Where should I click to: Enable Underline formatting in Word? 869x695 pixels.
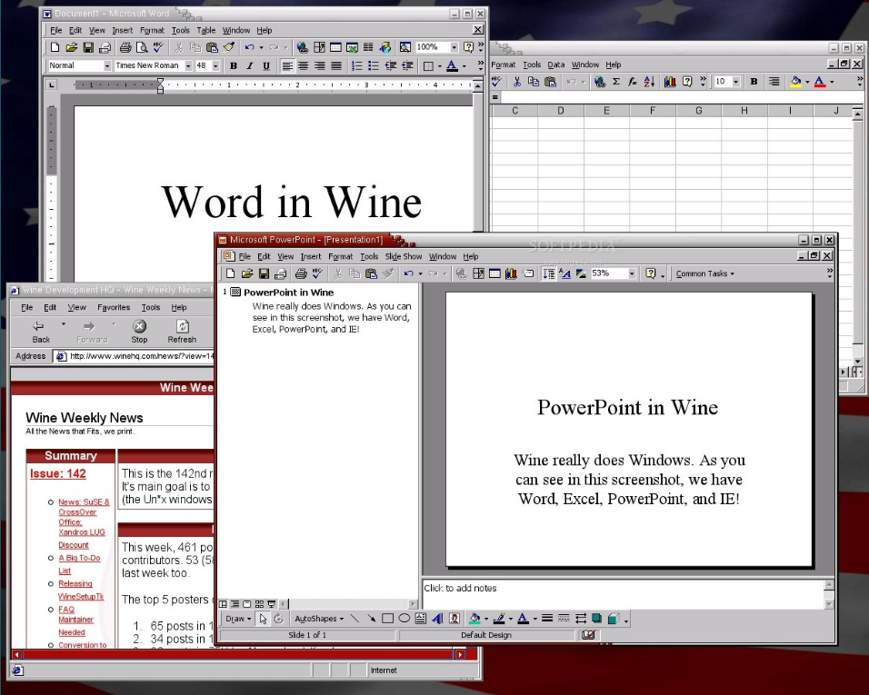tap(266, 65)
